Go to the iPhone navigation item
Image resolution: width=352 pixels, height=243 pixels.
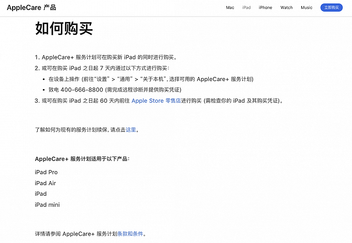pos(265,8)
